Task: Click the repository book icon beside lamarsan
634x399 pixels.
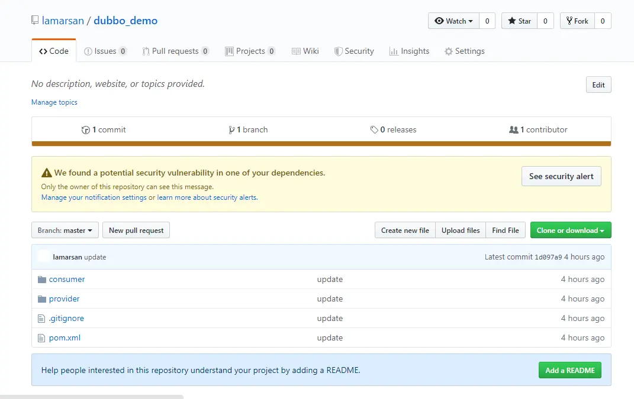Action: click(x=35, y=20)
